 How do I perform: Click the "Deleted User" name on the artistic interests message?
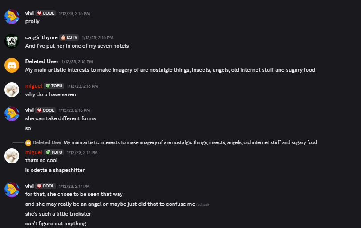coord(42,61)
